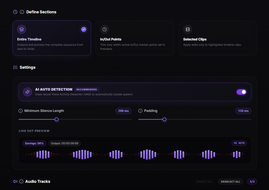Screen dimensions: 269x190
Task: Open info icon for Minimum Silence Length
Action: click(x=21, y=111)
